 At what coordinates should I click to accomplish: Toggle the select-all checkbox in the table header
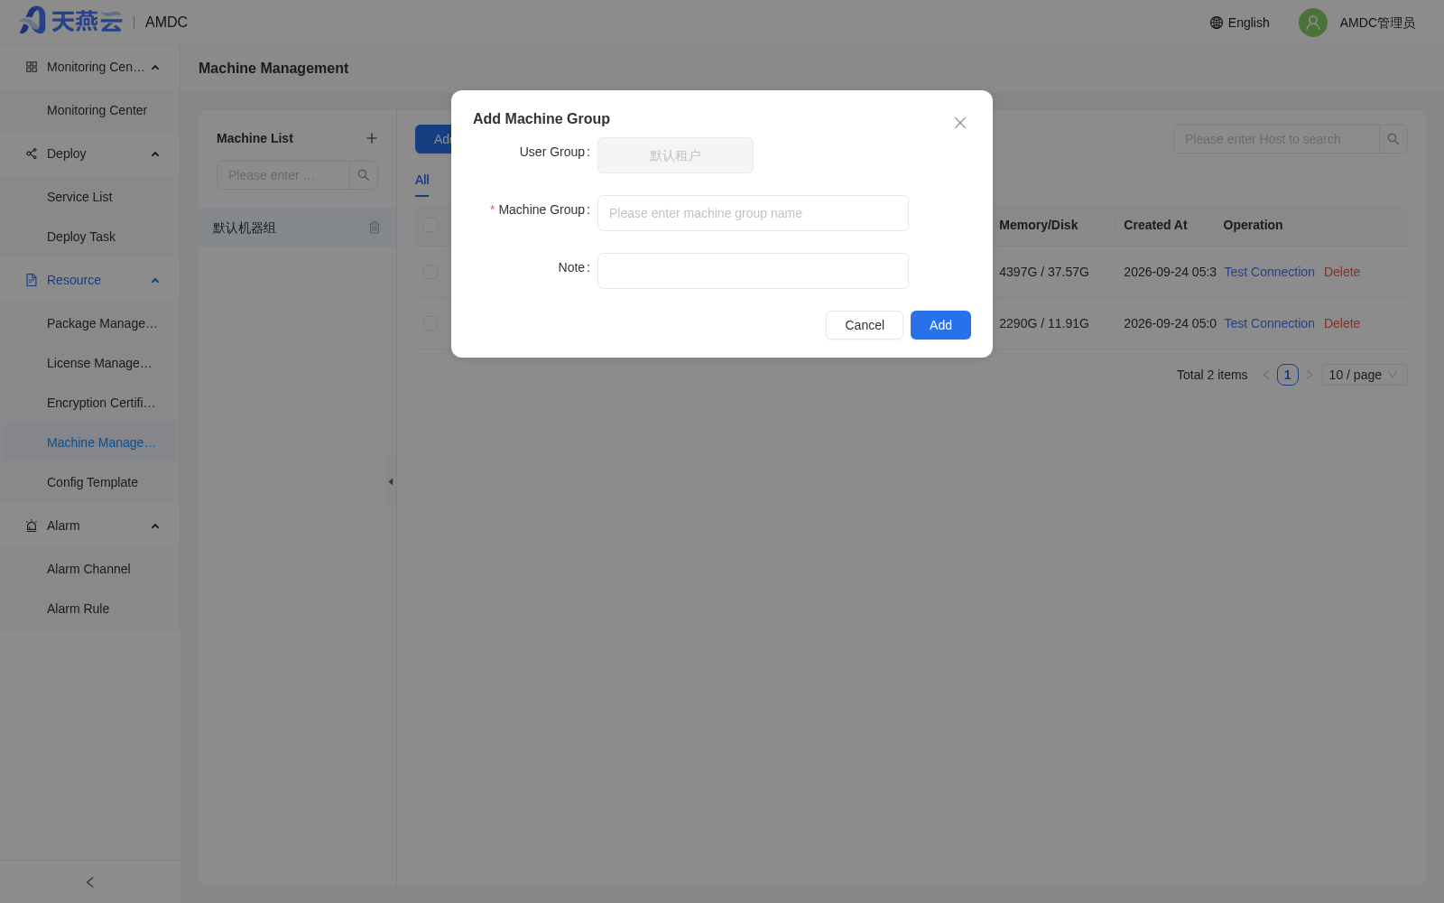pos(430,225)
